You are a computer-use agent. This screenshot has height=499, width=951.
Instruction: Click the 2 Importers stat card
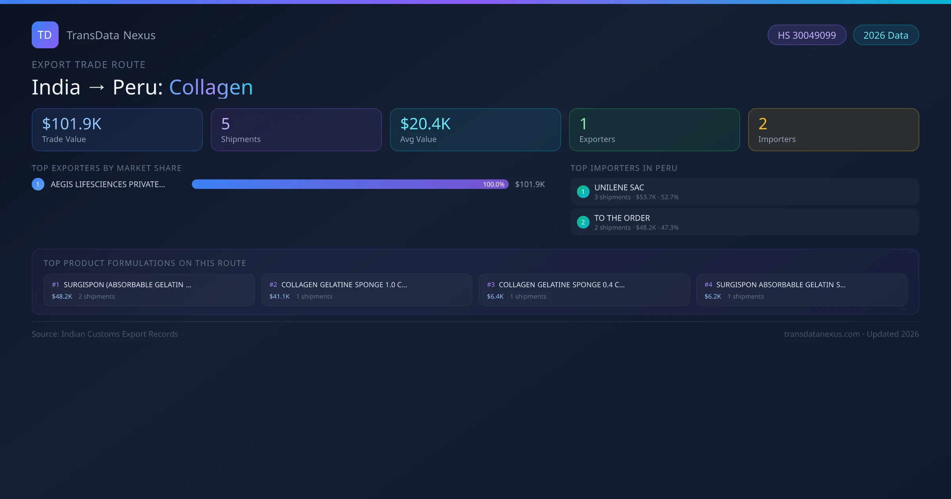click(x=833, y=130)
